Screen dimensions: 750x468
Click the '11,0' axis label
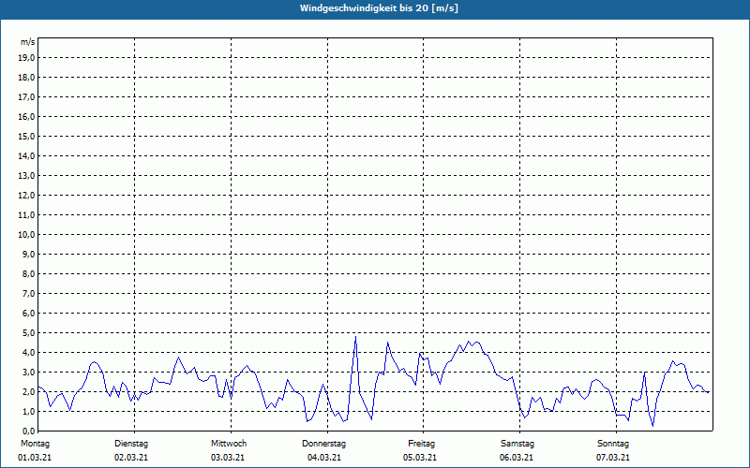[26, 215]
